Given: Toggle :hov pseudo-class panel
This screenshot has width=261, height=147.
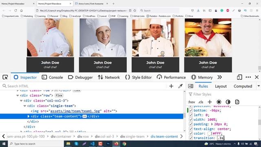Looking at the screenshot, I should (x=192, y=102).
